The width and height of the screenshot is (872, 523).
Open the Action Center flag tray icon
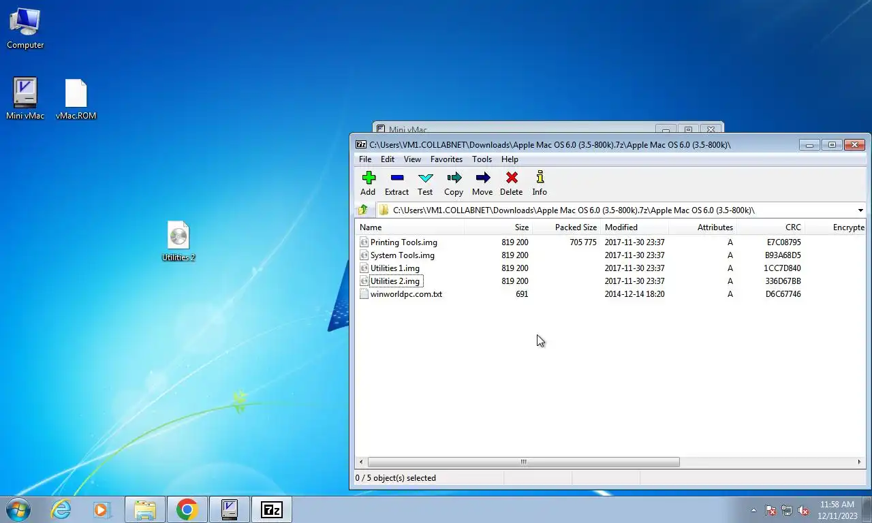coord(770,510)
